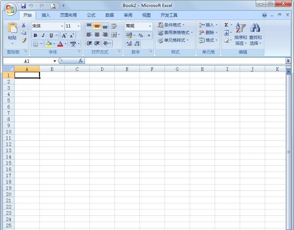Paste clipboard contents with 粘贴 icon
Screen dimensions: 294x230
point(12,28)
